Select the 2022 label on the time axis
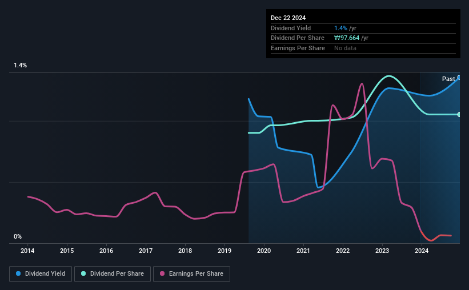The image size is (469, 290). [x=343, y=251]
